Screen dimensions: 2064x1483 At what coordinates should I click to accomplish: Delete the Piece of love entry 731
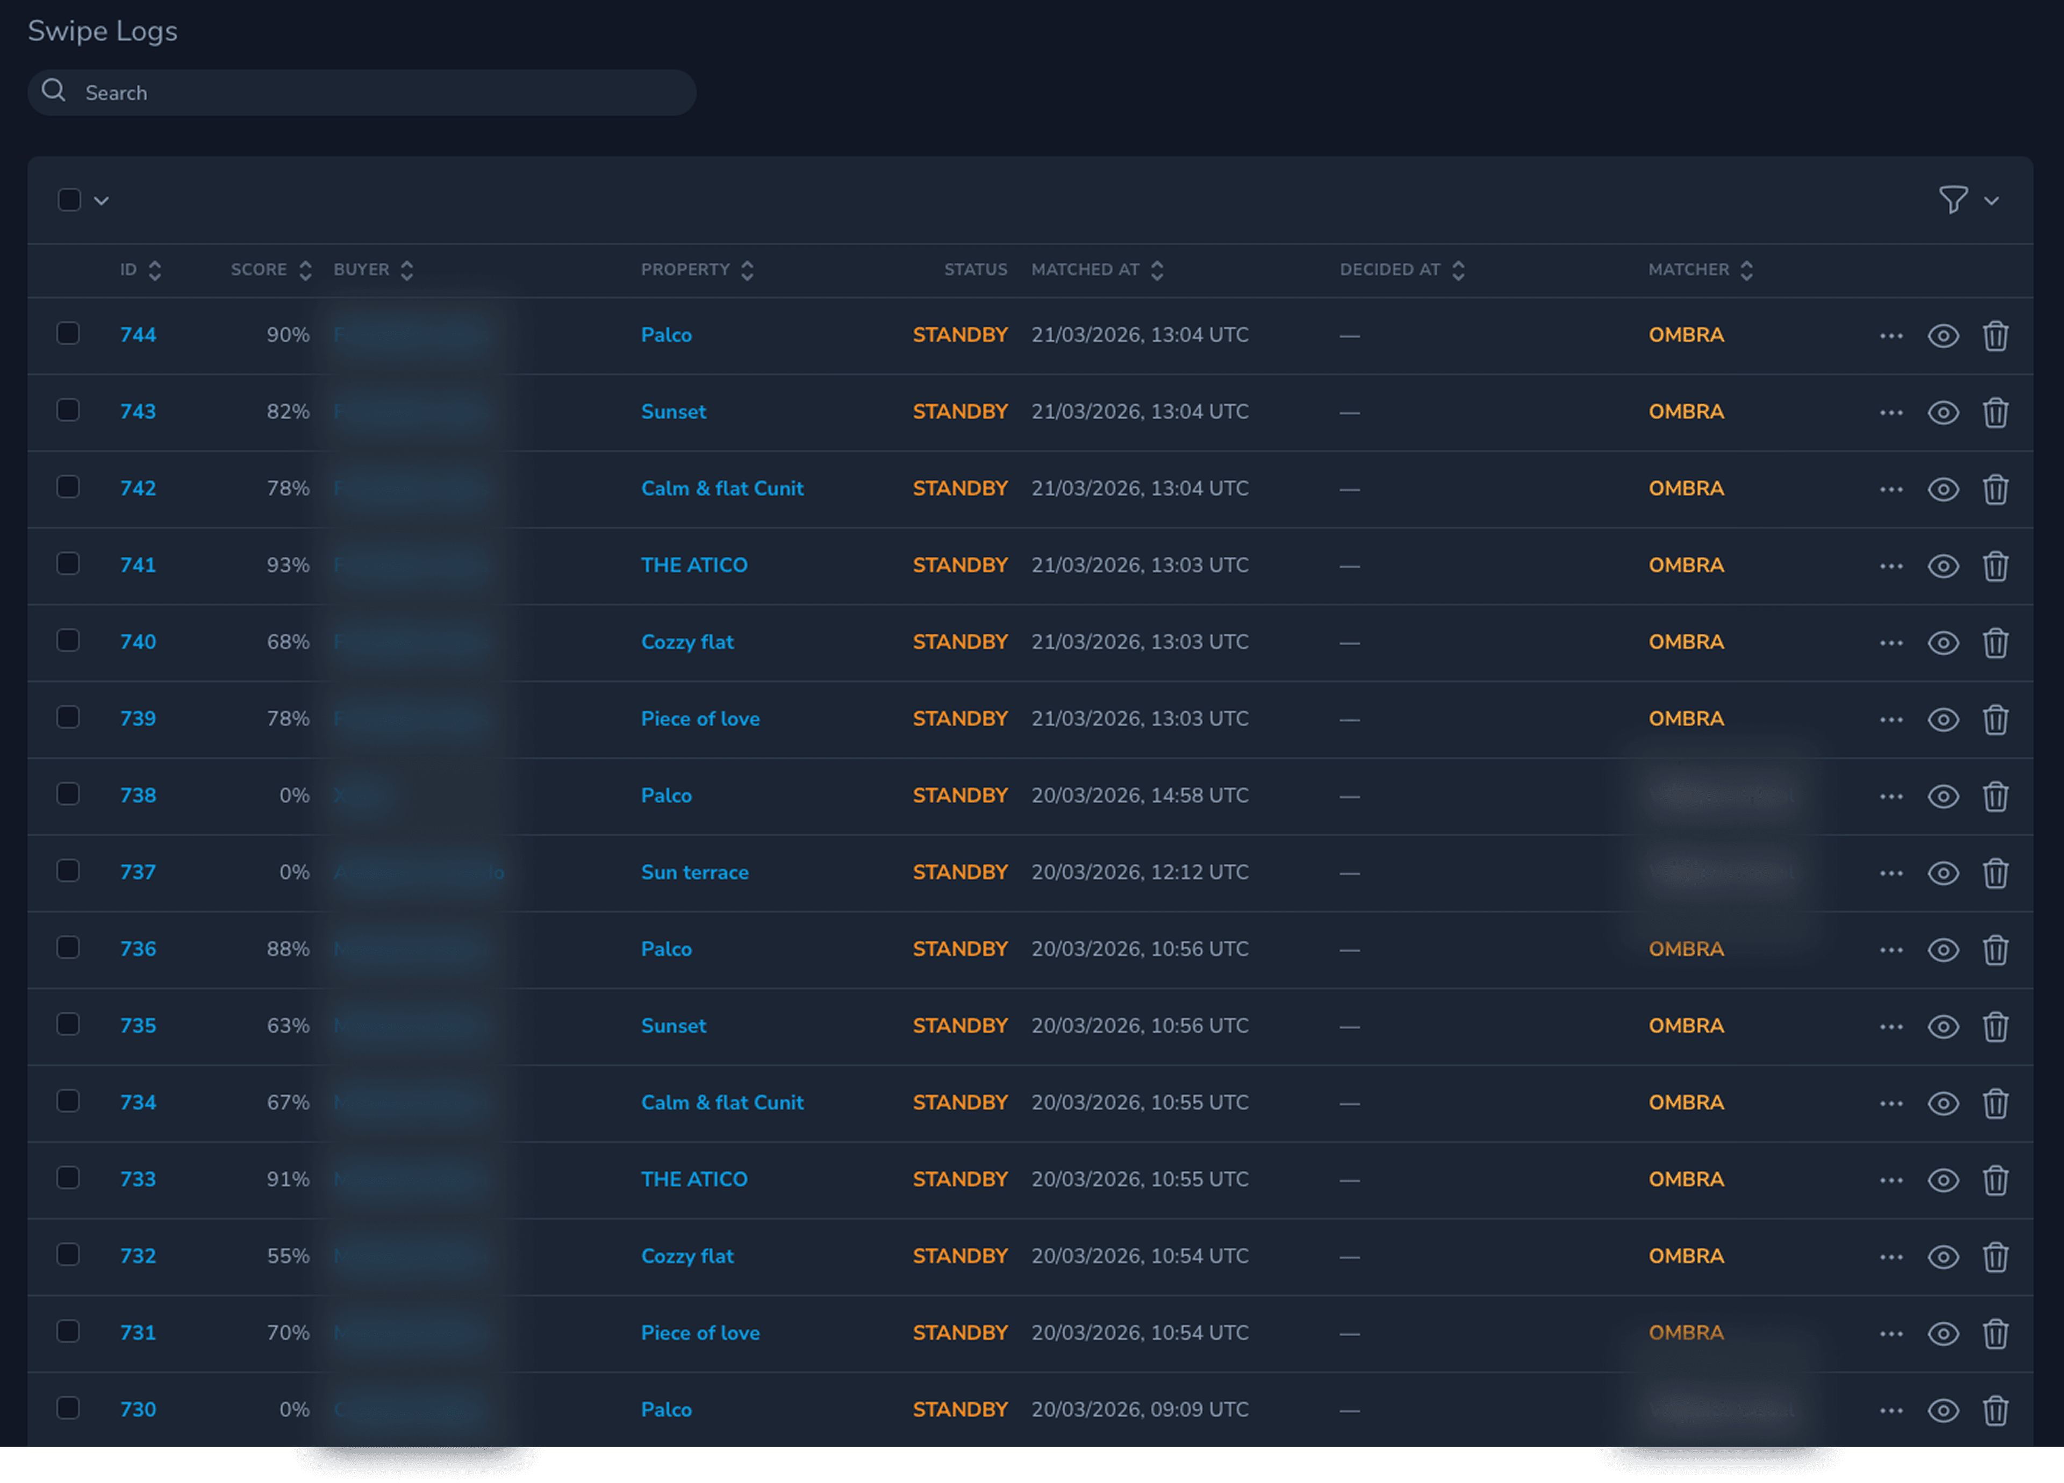click(x=1996, y=1334)
